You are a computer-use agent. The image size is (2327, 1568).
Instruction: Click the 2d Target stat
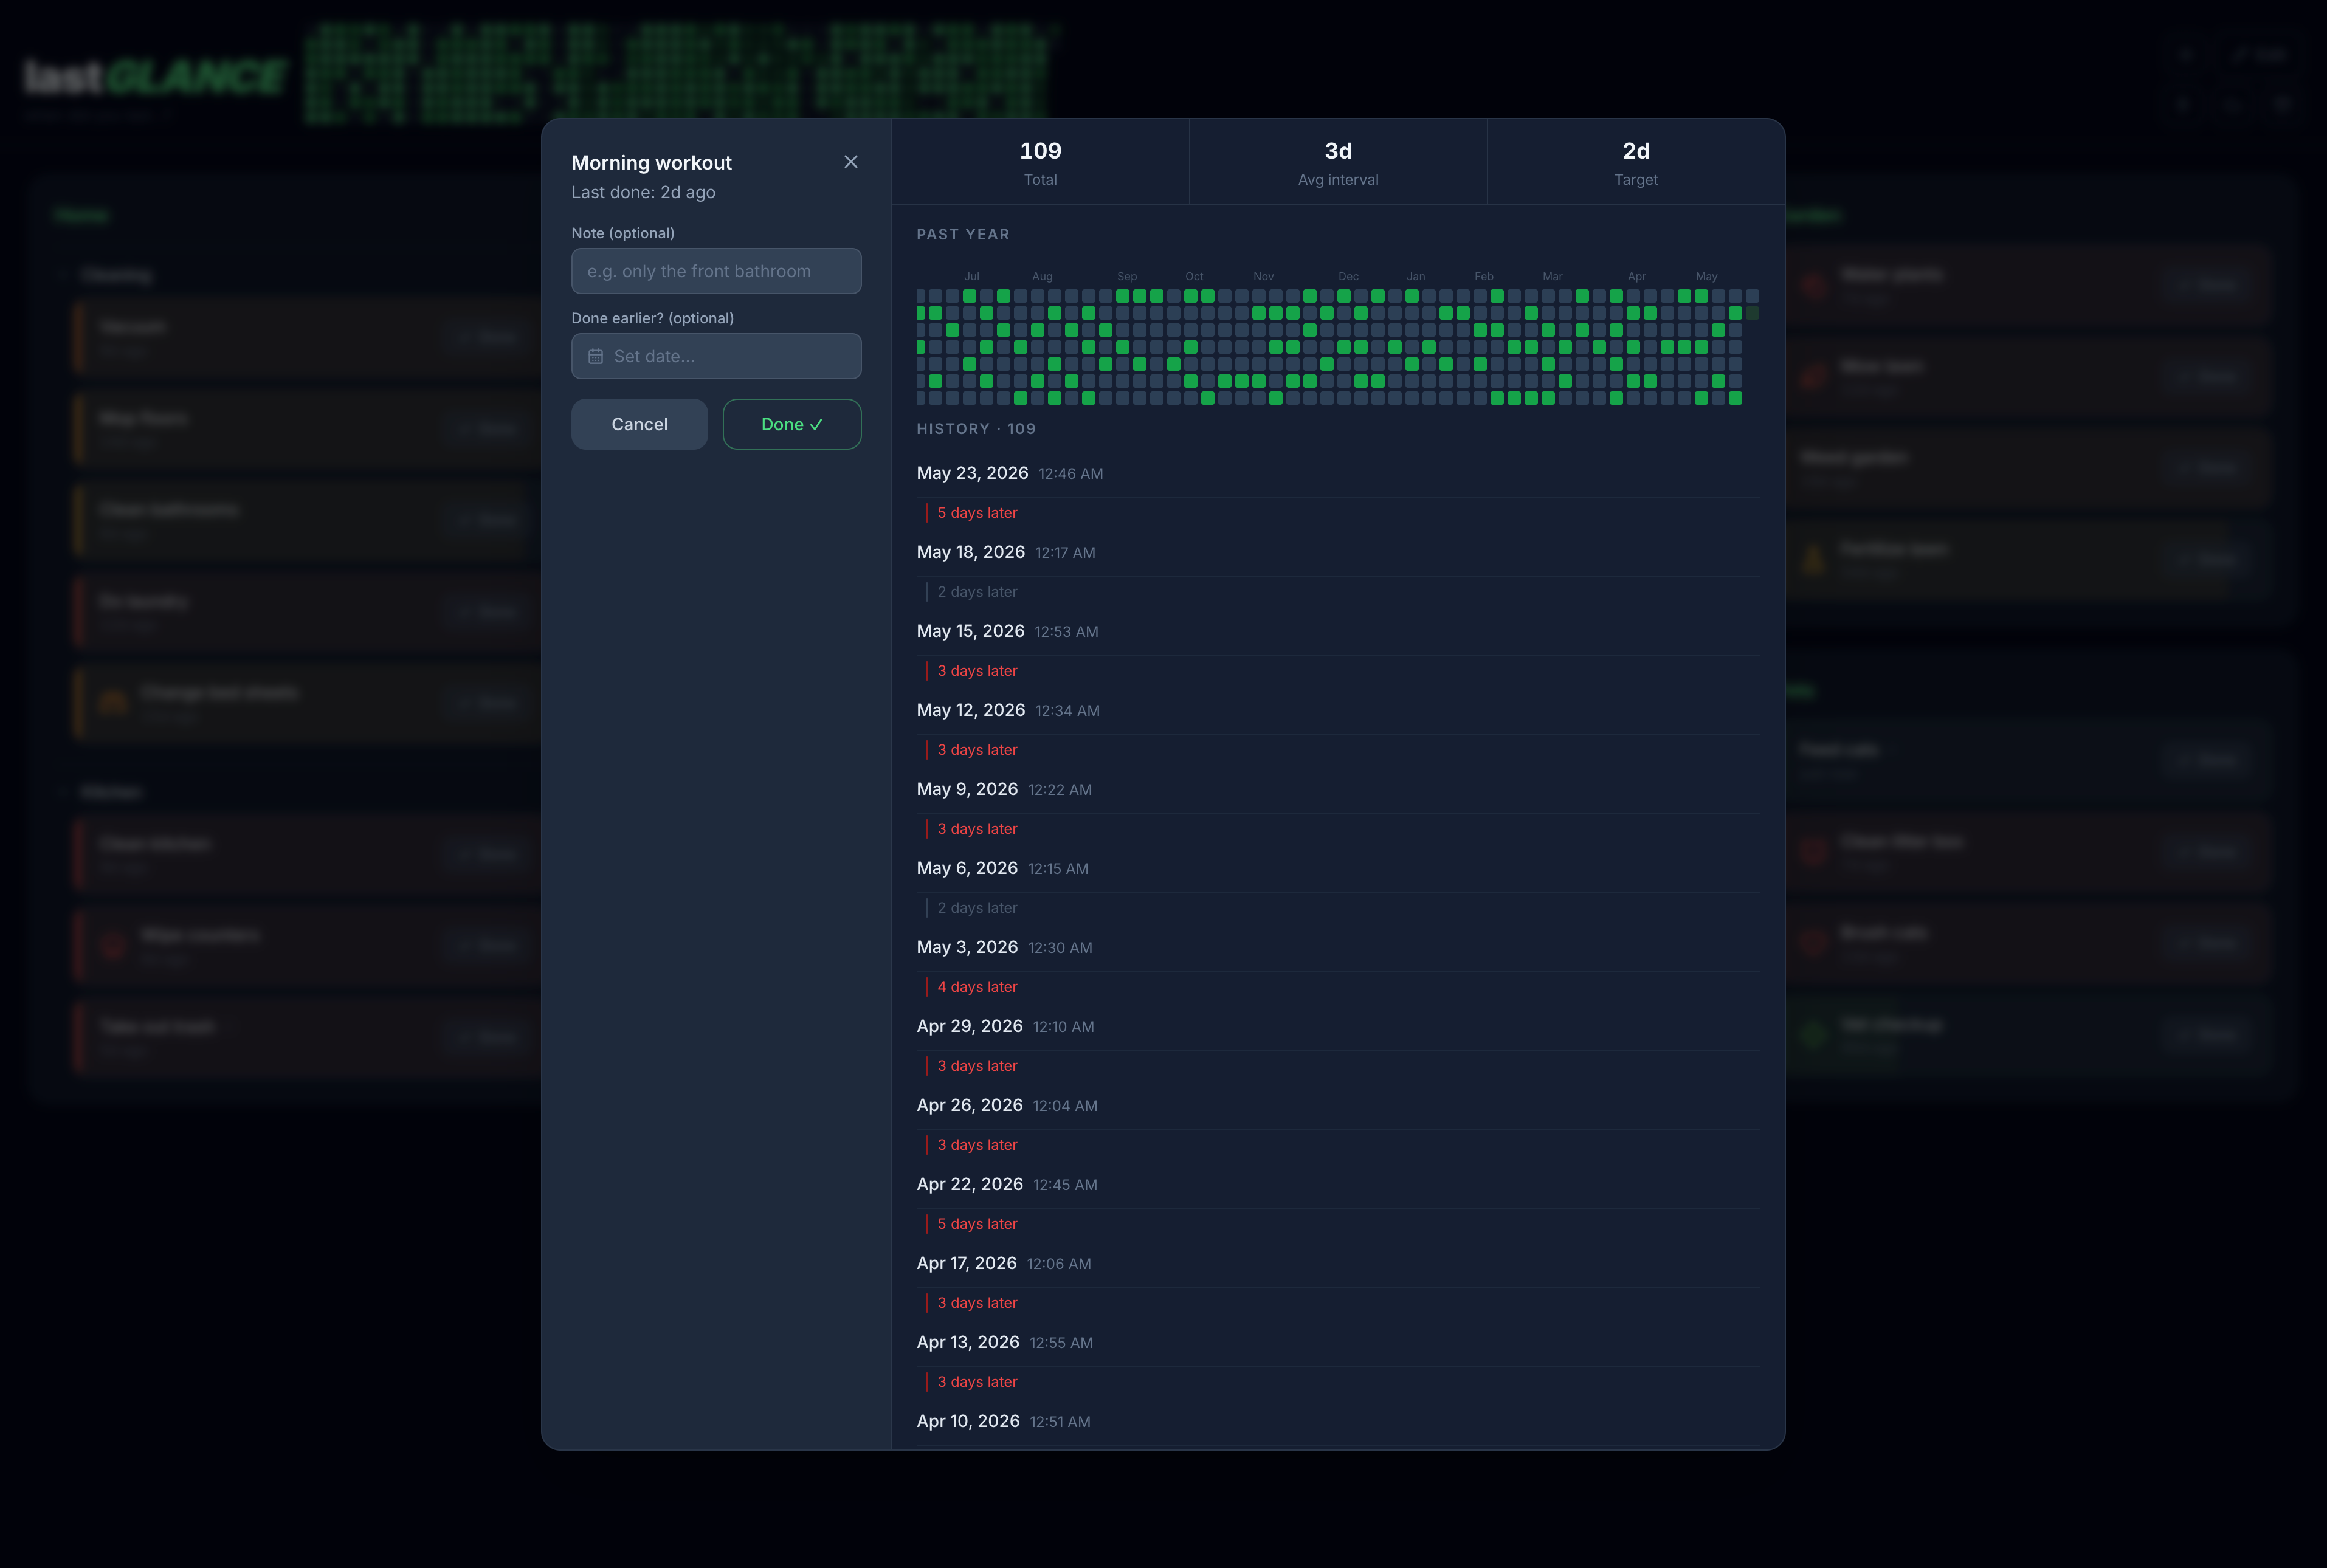tap(1636, 162)
